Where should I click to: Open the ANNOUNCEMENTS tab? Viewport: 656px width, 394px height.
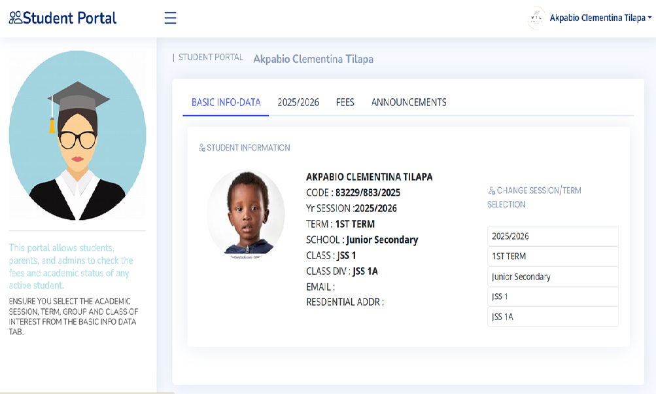coord(409,102)
